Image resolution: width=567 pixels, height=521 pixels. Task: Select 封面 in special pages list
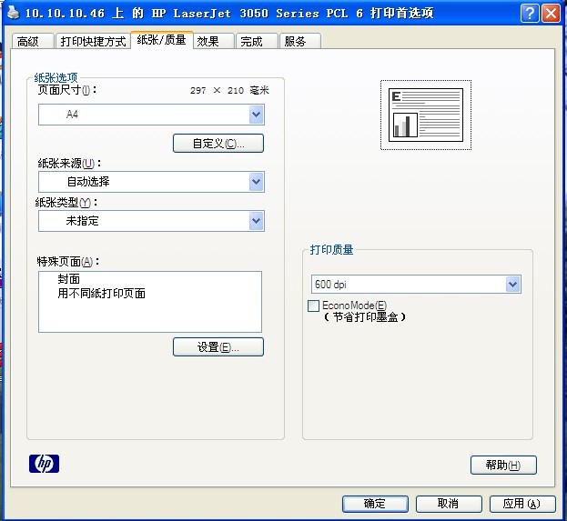tap(68, 279)
